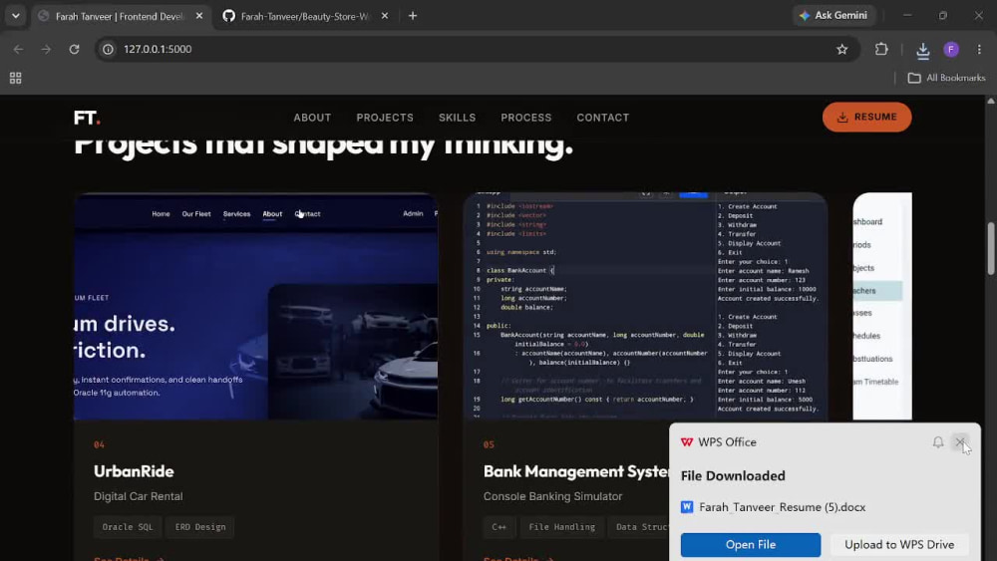The image size is (997, 561).
Task: Open the profile avatar F
Action: coord(951,49)
